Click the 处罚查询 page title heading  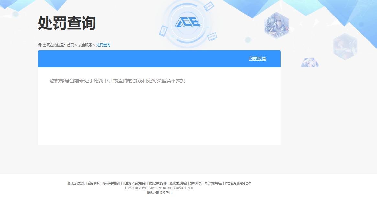point(66,23)
